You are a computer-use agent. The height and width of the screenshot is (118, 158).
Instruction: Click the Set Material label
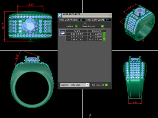(98, 85)
